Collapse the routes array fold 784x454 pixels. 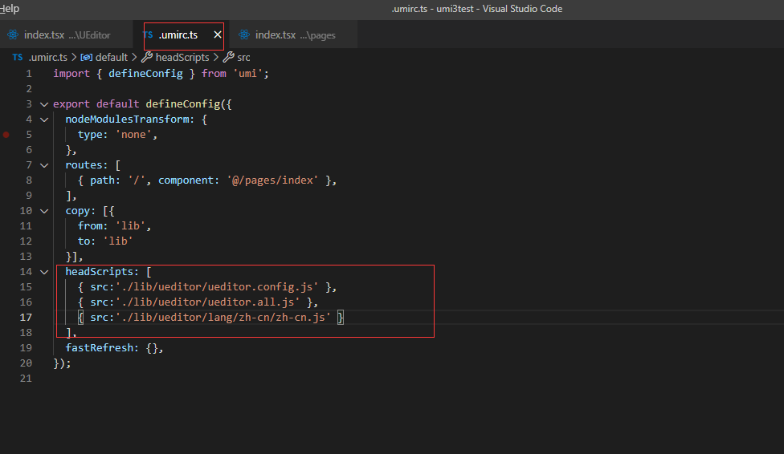coord(44,165)
